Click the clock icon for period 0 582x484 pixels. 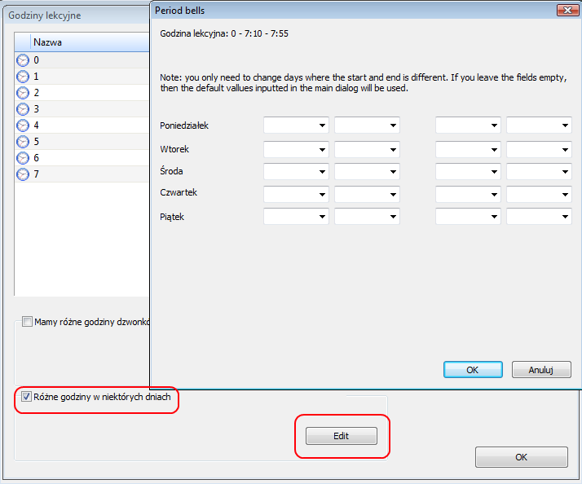23,60
